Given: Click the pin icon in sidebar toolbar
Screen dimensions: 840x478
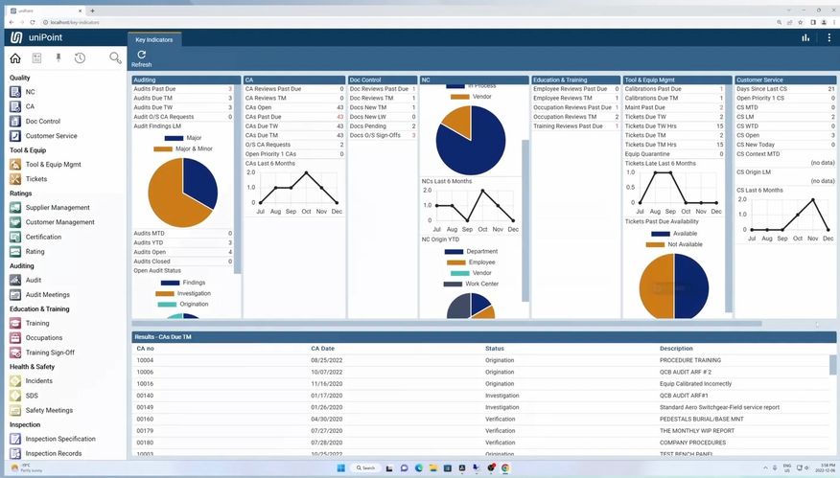Looking at the screenshot, I should [x=58, y=58].
